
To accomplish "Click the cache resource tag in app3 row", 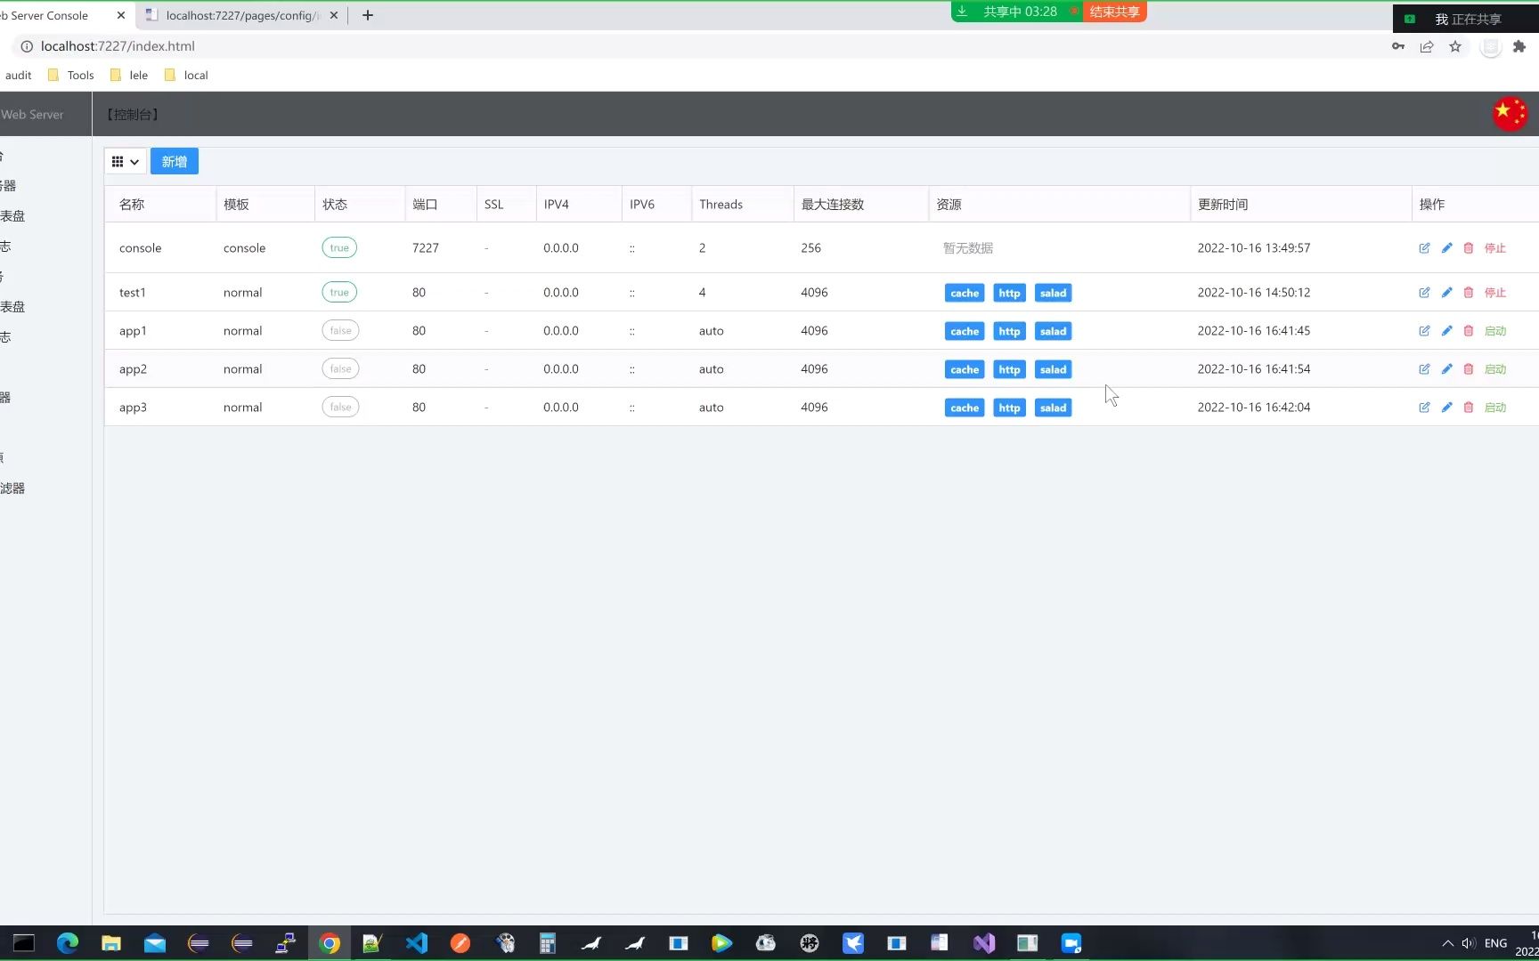I will 965,408.
